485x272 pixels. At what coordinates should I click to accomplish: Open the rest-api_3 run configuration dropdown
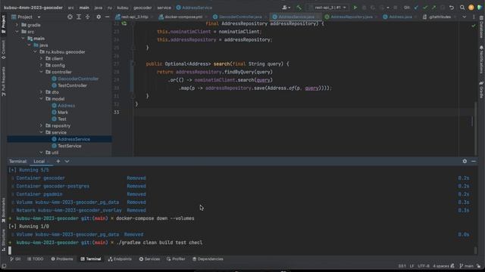328,8
